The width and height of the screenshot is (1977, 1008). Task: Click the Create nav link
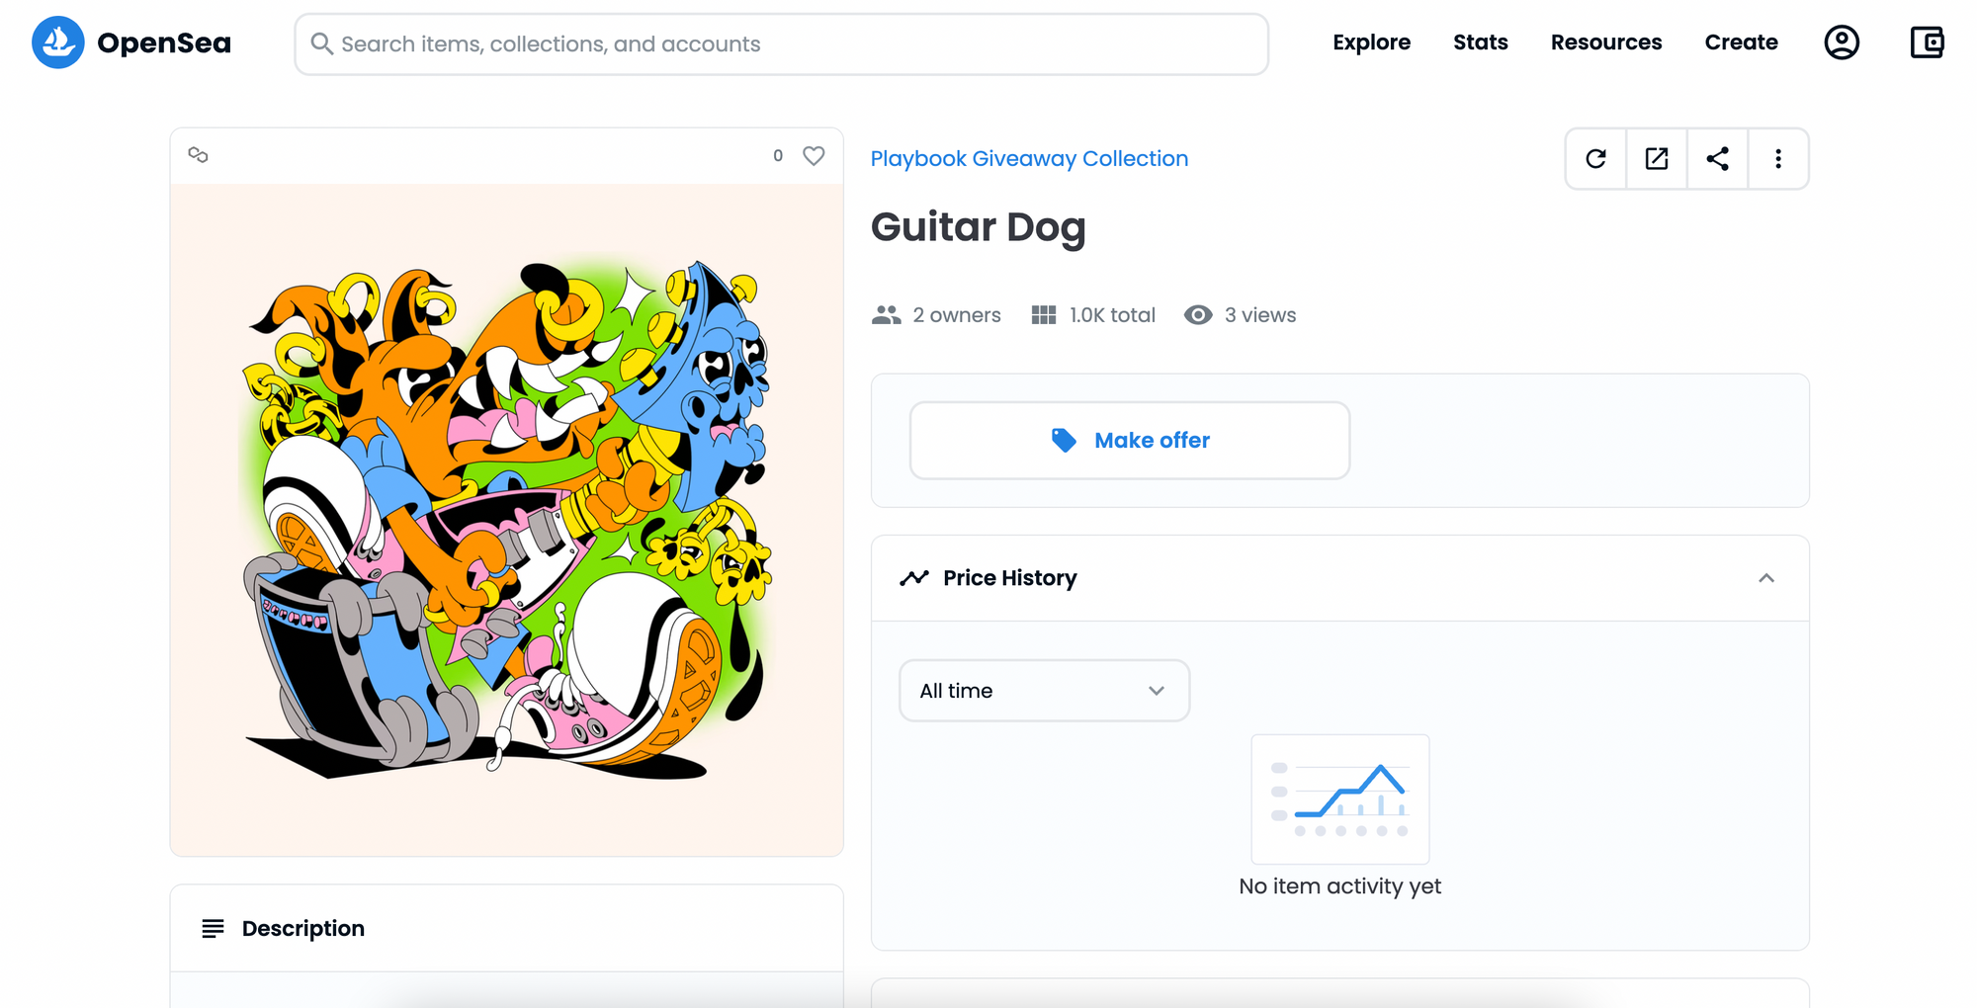click(x=1741, y=42)
